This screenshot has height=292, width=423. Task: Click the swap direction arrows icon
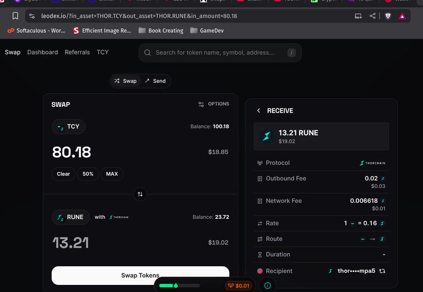pos(140,194)
